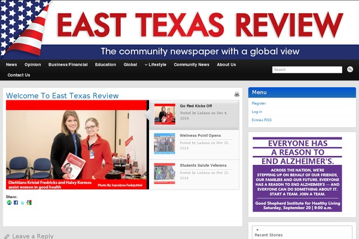Click the Go Red Kicks Off thumbnail
The width and height of the screenshot is (359, 239).
coord(165,114)
